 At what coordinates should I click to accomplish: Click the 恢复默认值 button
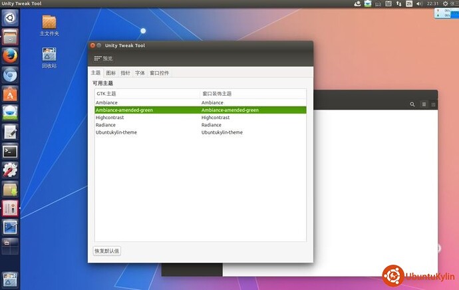click(x=107, y=251)
